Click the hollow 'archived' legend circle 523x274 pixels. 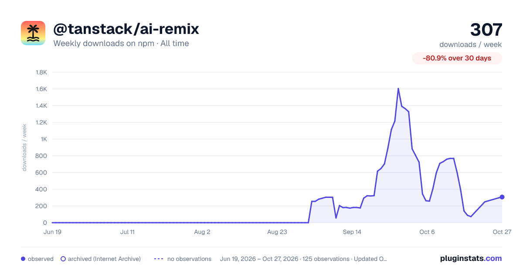point(63,259)
